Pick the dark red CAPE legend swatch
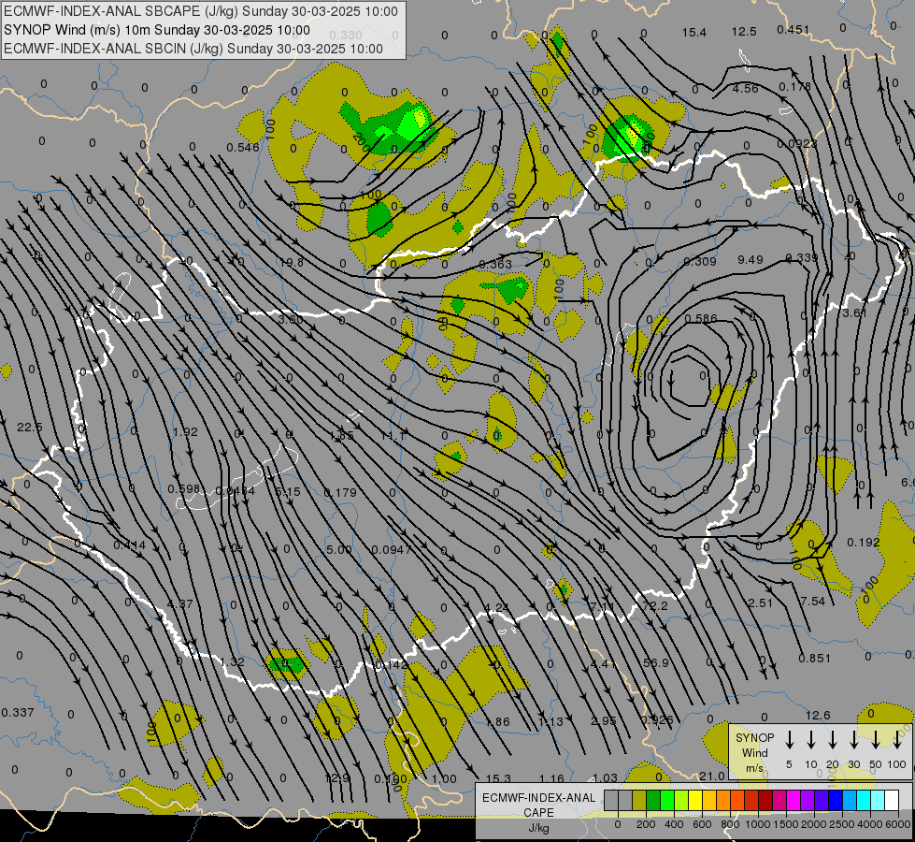915x842 pixels. tap(766, 800)
